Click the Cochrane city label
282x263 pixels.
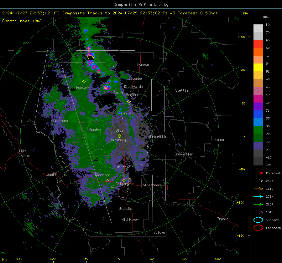point(102,175)
